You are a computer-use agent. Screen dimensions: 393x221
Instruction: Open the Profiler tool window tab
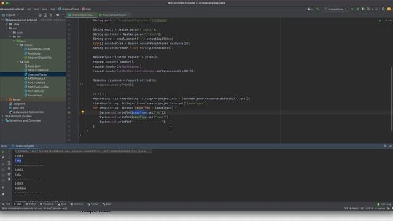point(93,204)
